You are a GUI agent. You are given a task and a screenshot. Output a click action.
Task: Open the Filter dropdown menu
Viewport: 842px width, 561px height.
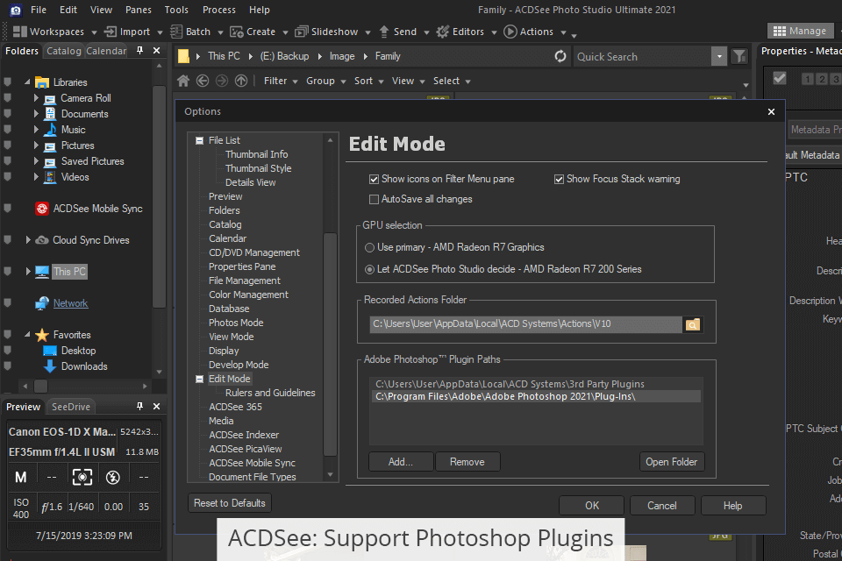[x=281, y=81]
